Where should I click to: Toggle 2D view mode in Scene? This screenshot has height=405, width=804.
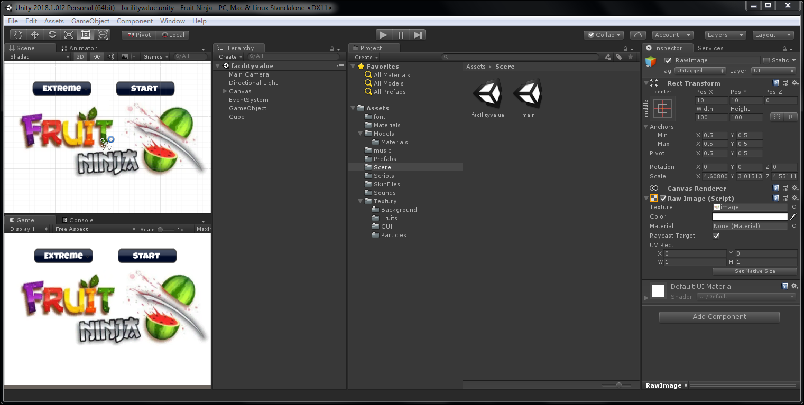pyautogui.click(x=79, y=56)
